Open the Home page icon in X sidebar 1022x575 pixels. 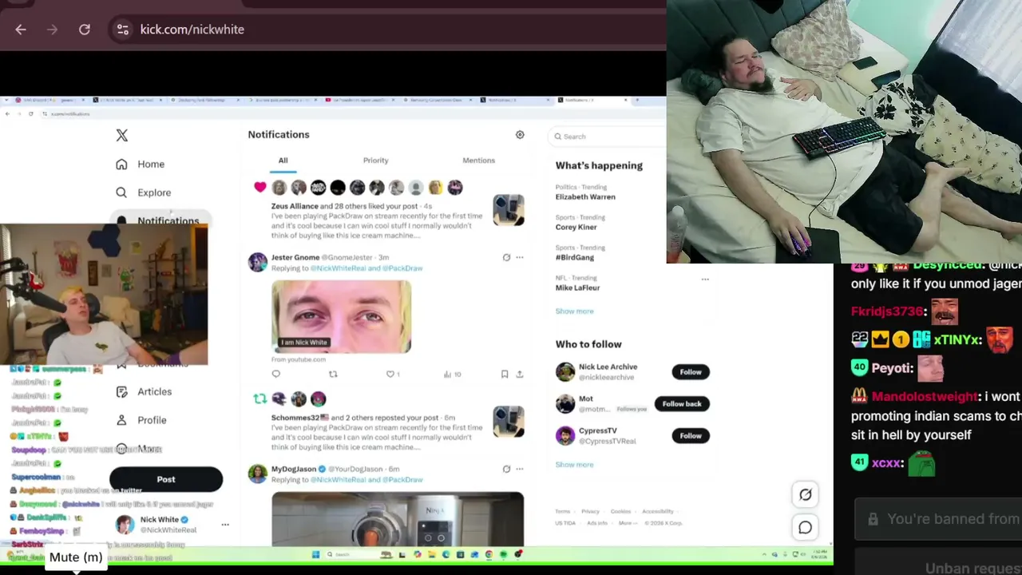[121, 165]
